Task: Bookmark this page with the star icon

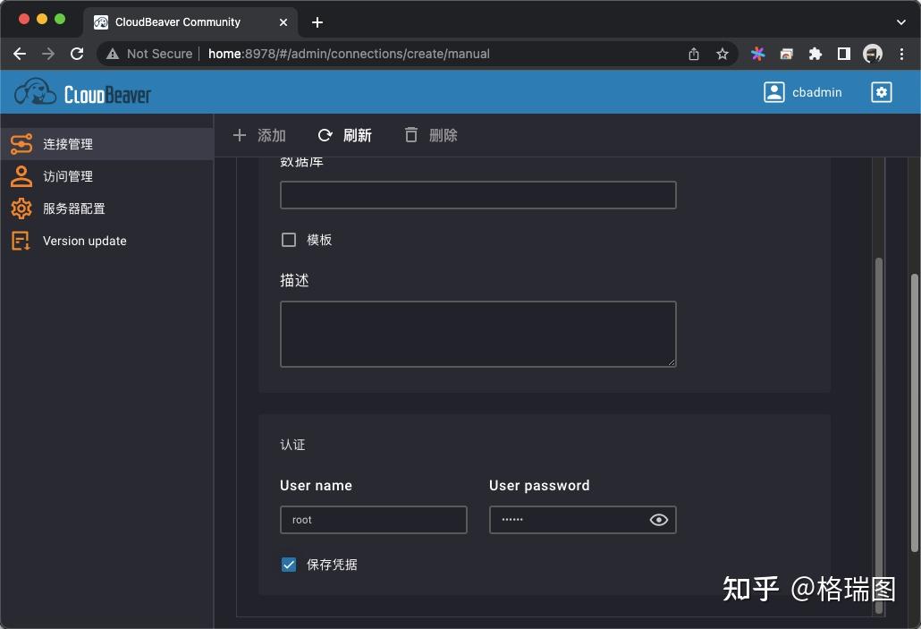Action: tap(722, 54)
